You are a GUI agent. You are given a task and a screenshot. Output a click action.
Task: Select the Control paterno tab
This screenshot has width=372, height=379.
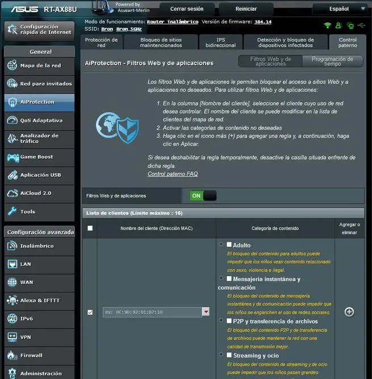point(348,43)
